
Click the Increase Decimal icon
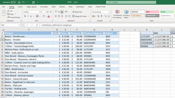tap(106, 16)
